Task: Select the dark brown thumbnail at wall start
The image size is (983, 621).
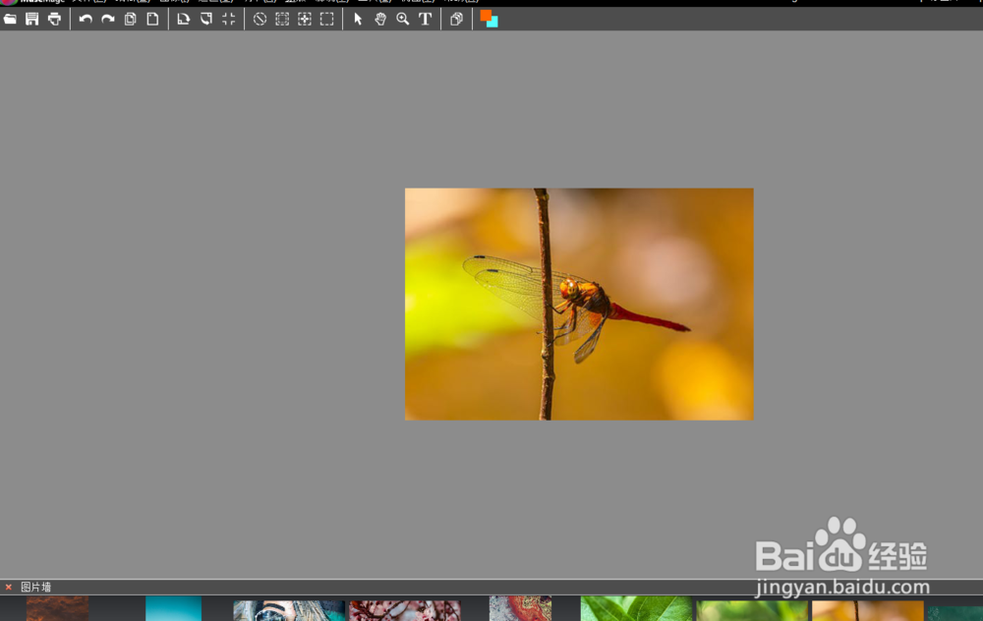Action: pyautogui.click(x=57, y=608)
